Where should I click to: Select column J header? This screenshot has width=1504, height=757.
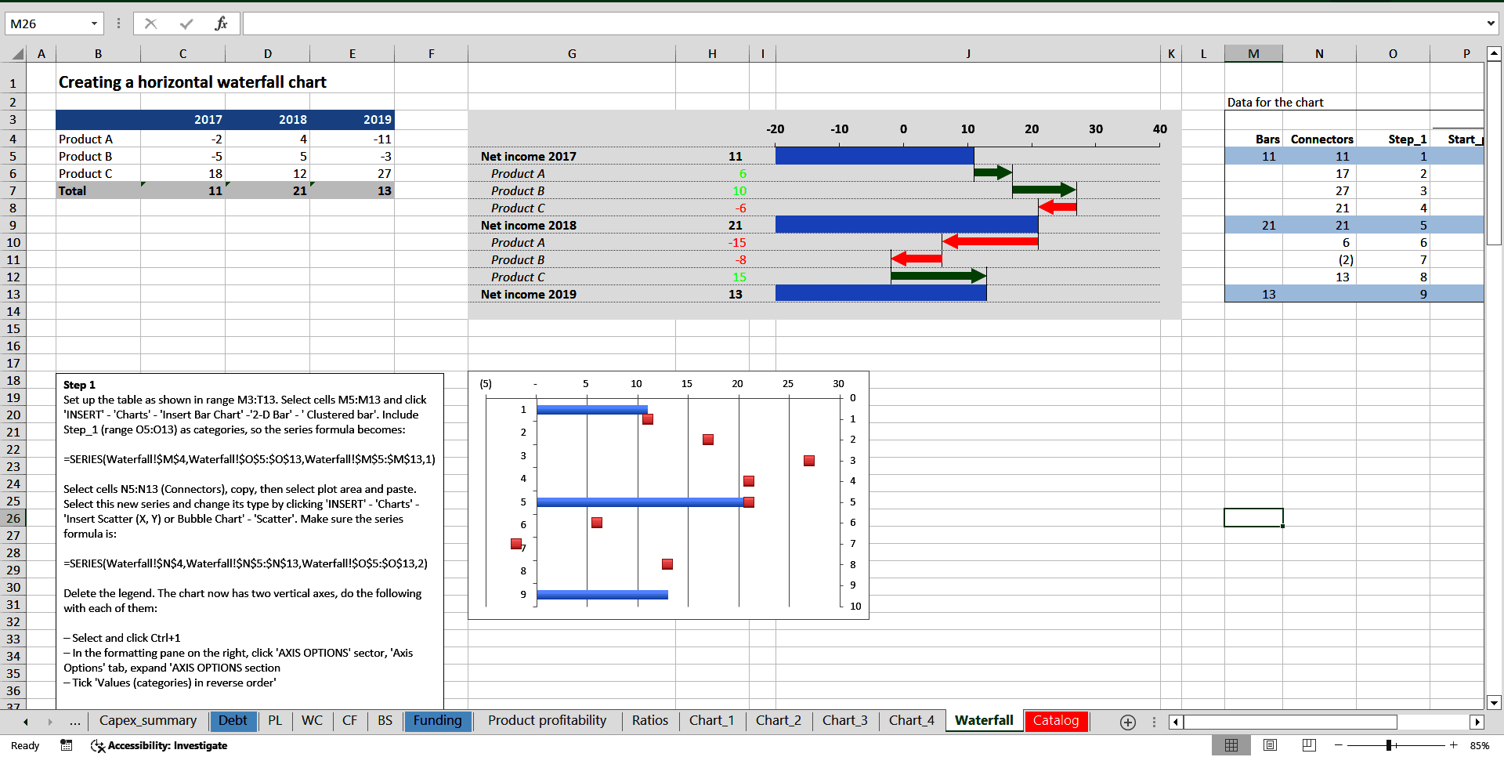(968, 54)
